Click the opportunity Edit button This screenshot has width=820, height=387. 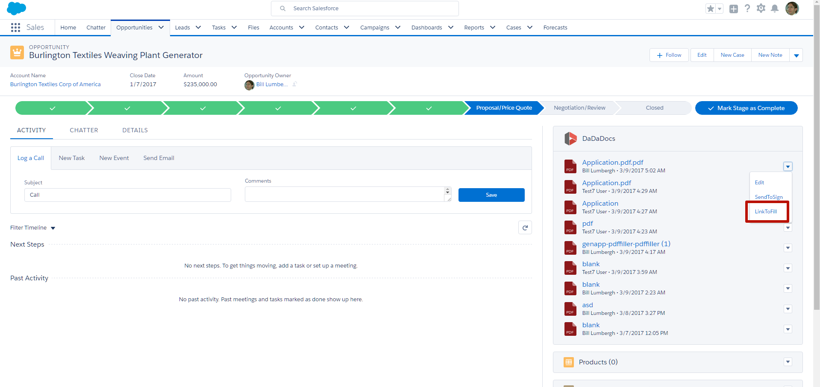pyautogui.click(x=702, y=55)
